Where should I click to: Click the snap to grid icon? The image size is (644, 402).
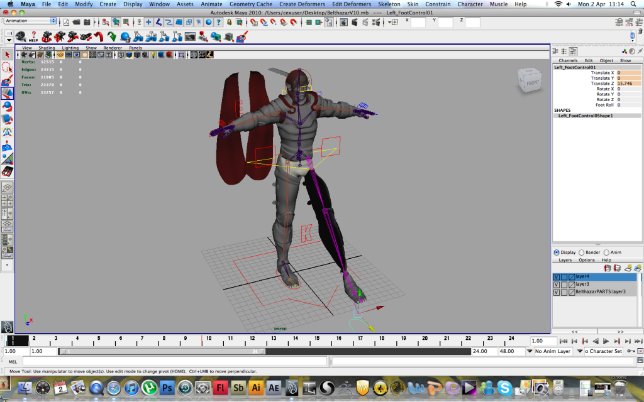coord(253,22)
